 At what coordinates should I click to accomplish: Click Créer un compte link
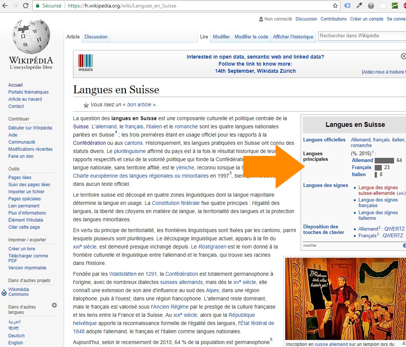(x=367, y=19)
